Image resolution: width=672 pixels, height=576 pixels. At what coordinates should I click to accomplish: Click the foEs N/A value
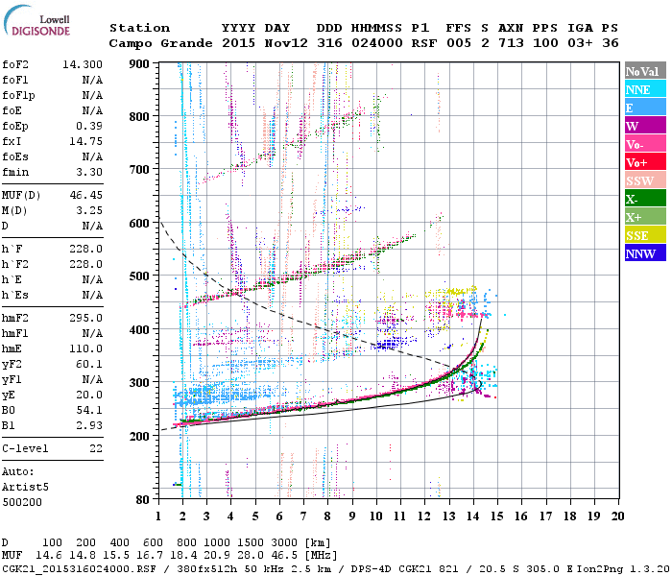pyautogui.click(x=92, y=156)
